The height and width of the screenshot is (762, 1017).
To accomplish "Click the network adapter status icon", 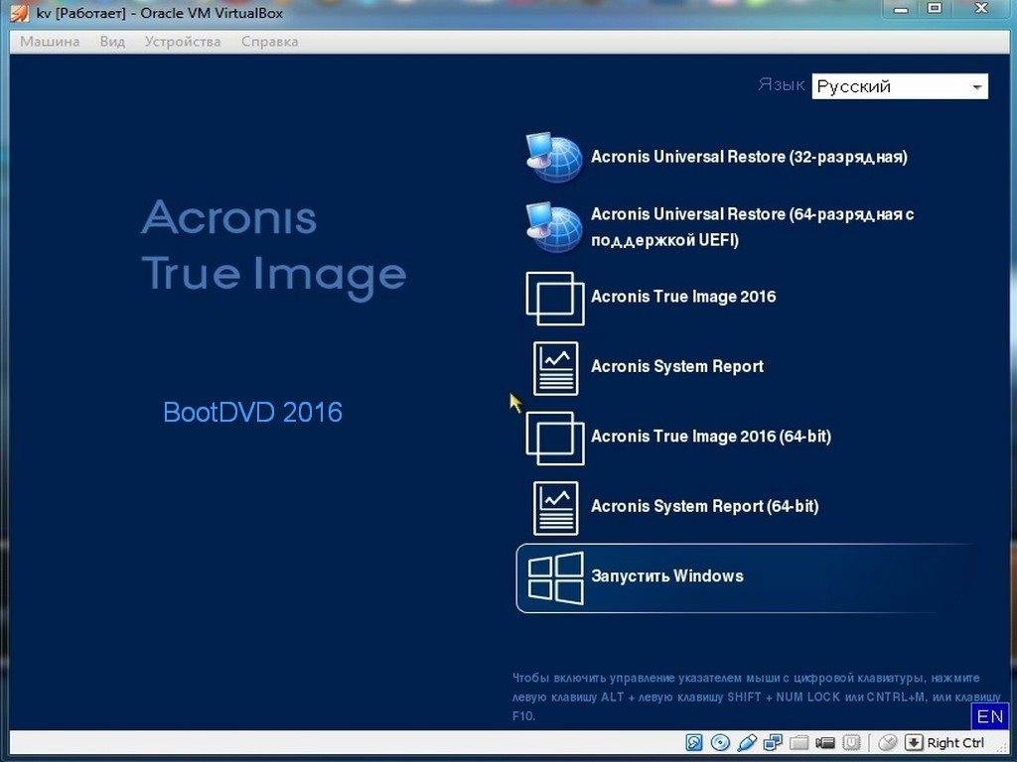I will pyautogui.click(x=774, y=743).
